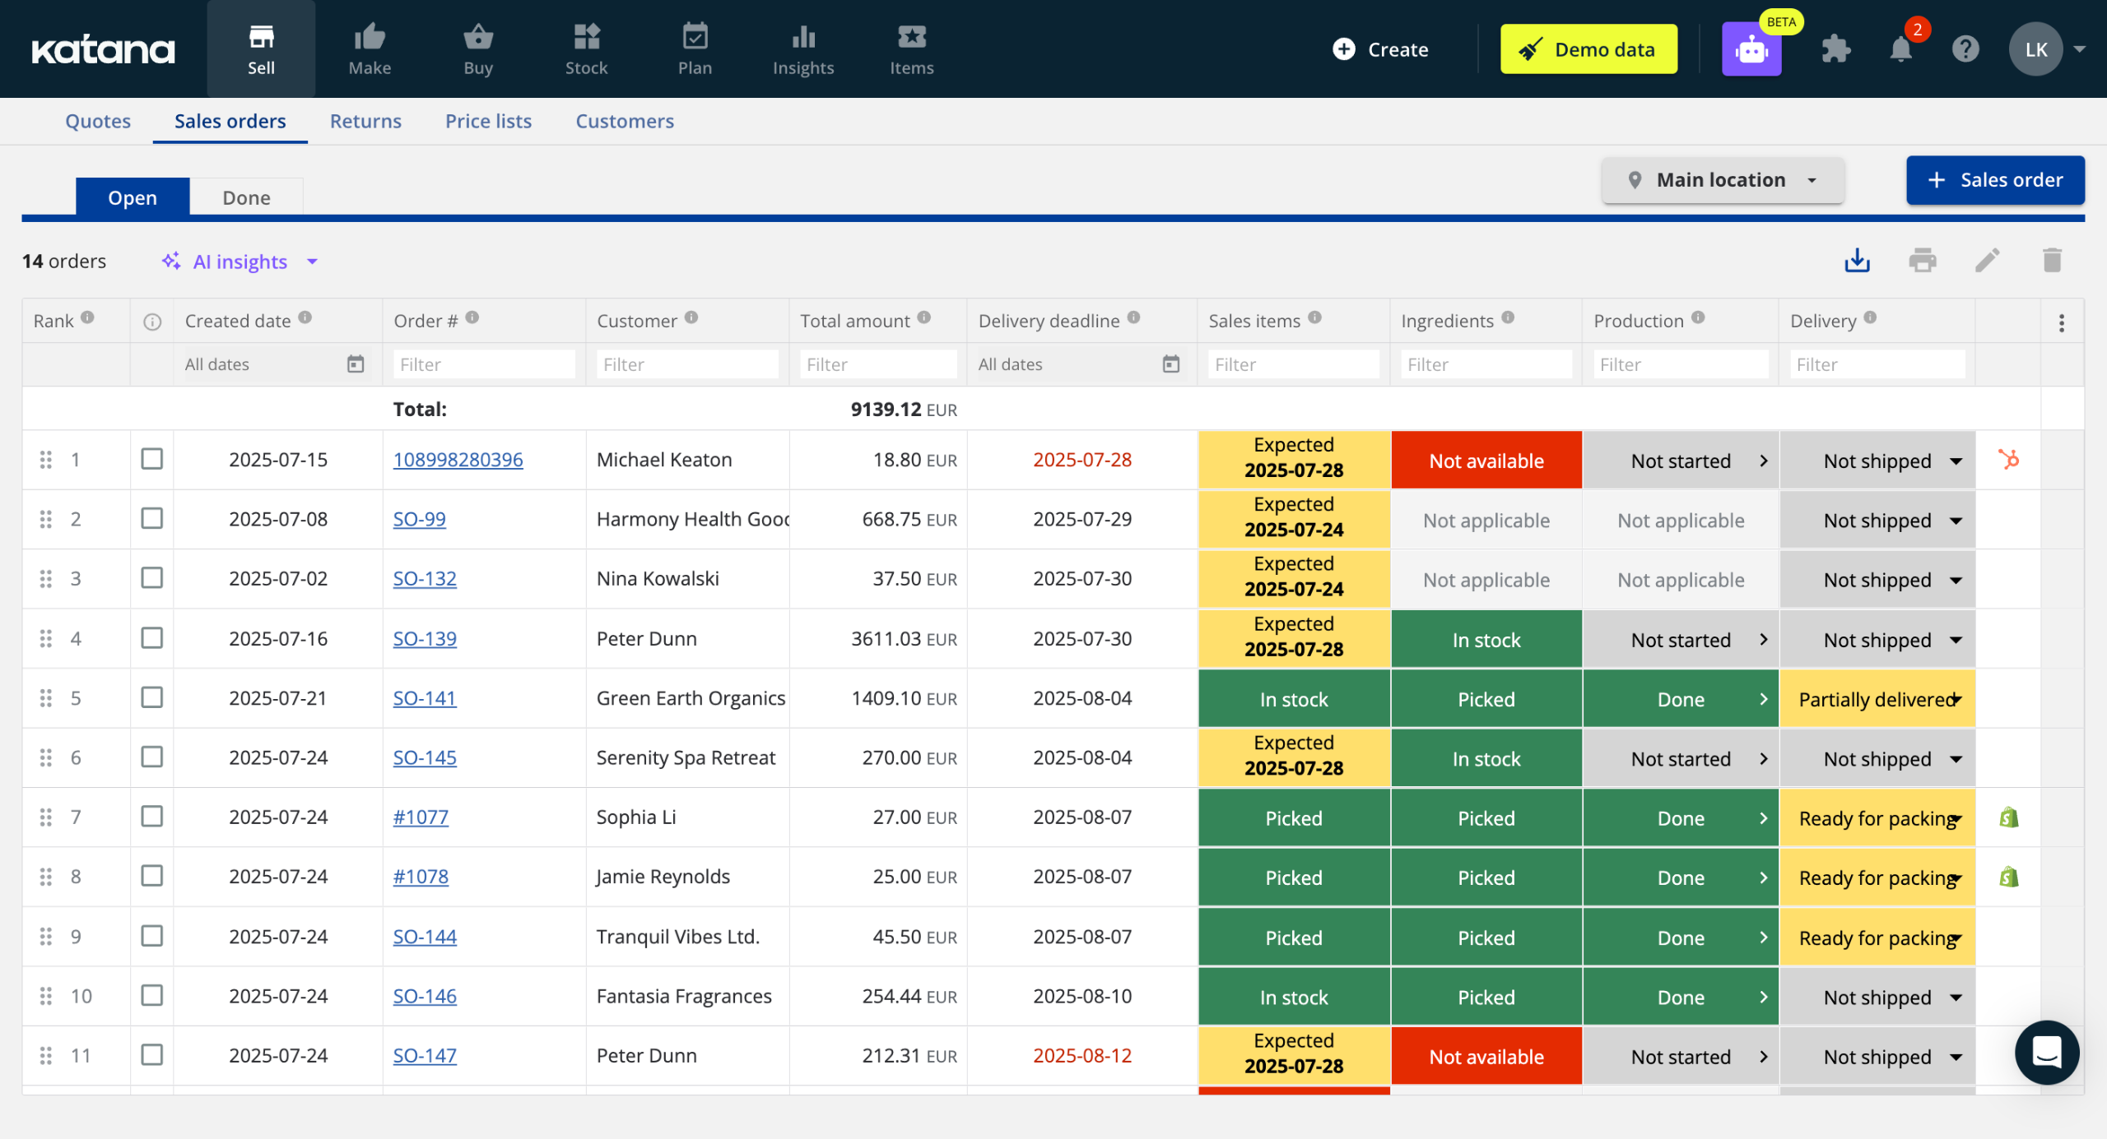
Task: Click the Customer filter input field
Action: [686, 364]
